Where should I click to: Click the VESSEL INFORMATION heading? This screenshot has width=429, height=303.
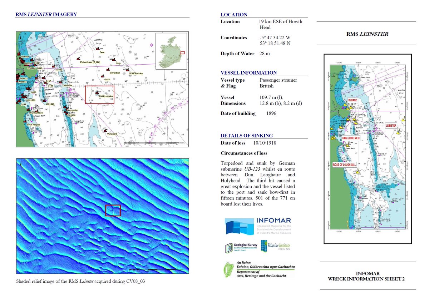click(x=248, y=73)
